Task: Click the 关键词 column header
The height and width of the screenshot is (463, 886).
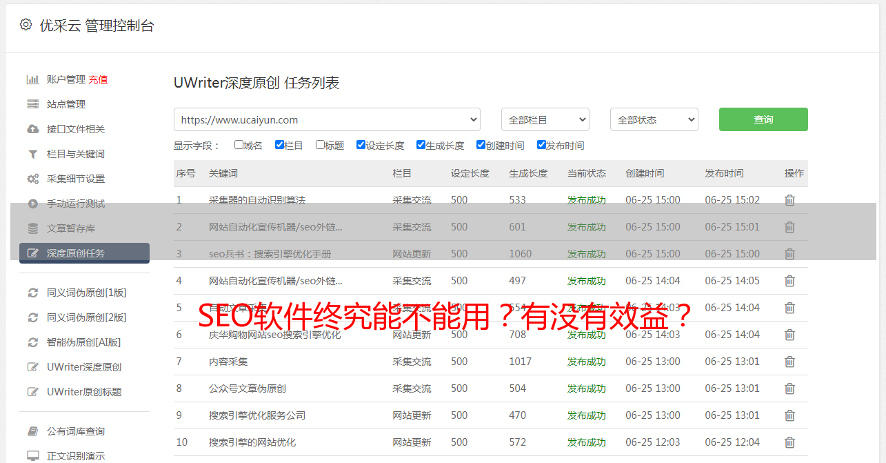Action: (223, 173)
